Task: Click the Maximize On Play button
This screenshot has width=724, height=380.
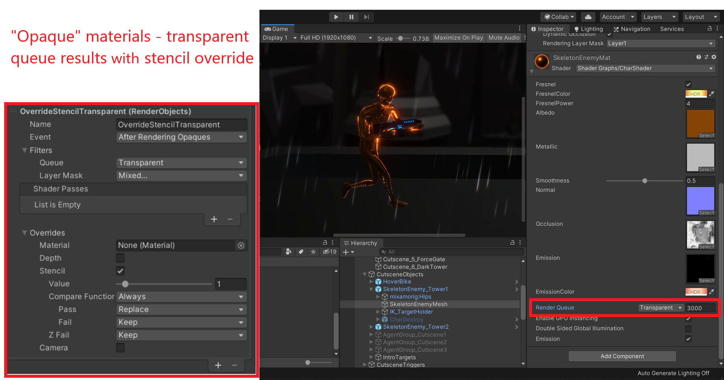Action: click(459, 38)
